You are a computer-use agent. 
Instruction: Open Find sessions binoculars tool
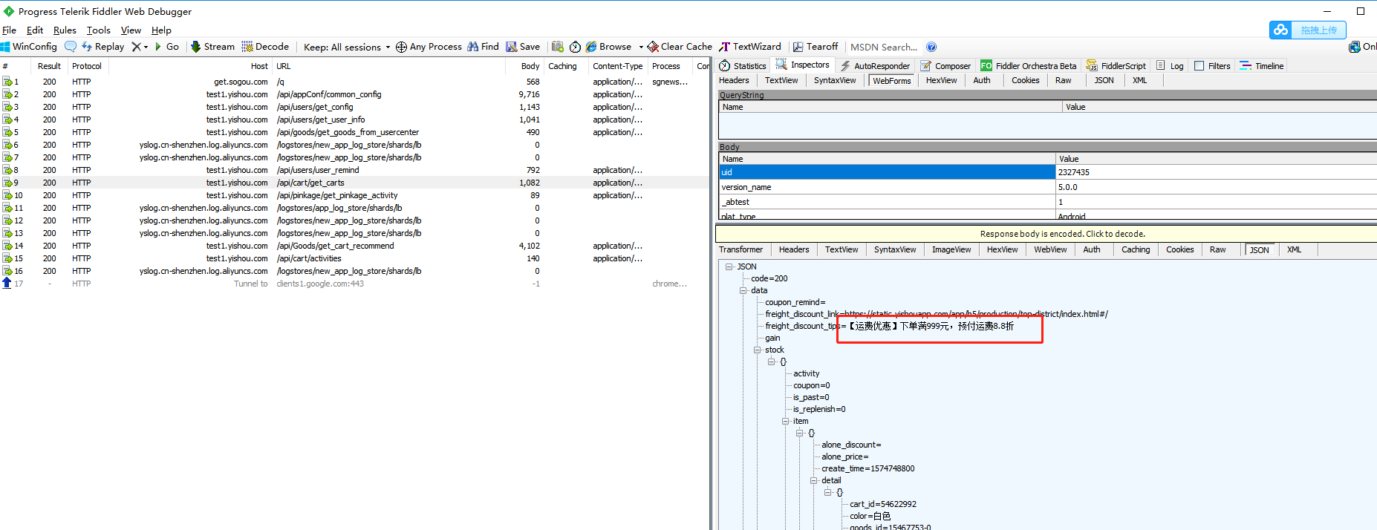click(483, 47)
